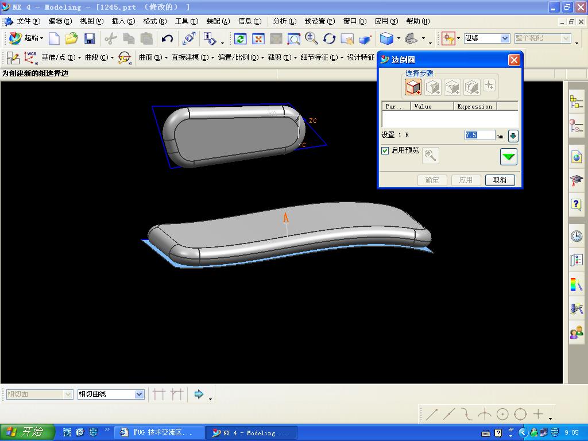This screenshot has height=441, width=588.
Task: Open the 边缘 selection filter dropdown
Action: click(505, 38)
